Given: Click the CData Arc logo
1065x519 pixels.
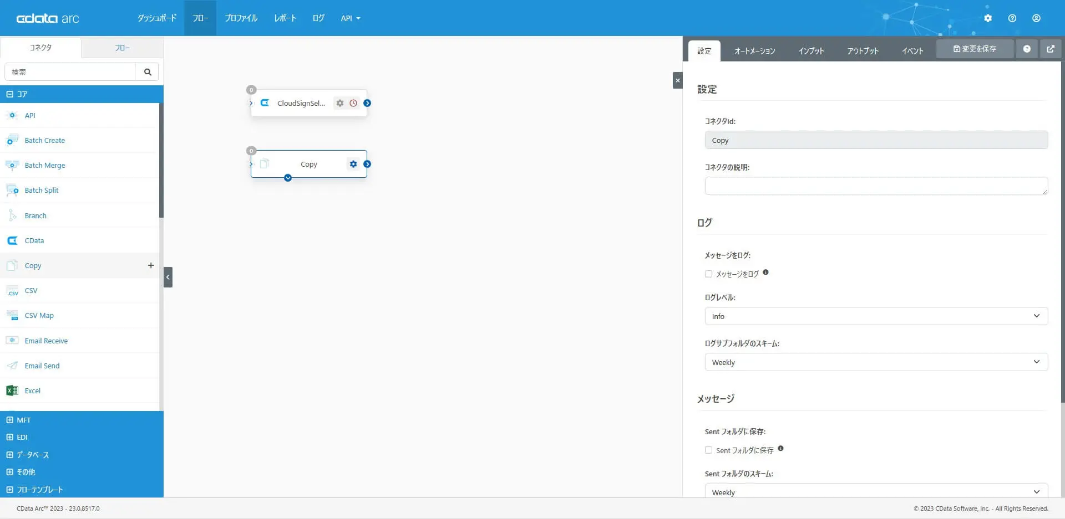Looking at the screenshot, I should [48, 18].
